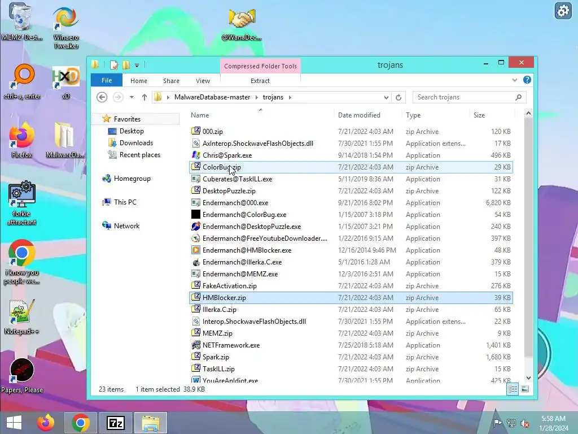Open the 'ctrl+a, enter' desktop shortcut
This screenshot has width=578, height=434.
(x=22, y=81)
